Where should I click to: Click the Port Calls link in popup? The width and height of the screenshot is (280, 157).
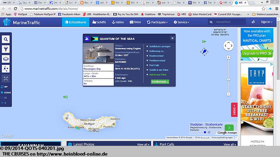coord(154,65)
